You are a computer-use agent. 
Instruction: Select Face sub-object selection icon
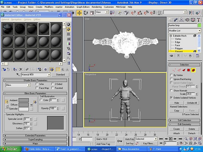[x=184, y=70]
